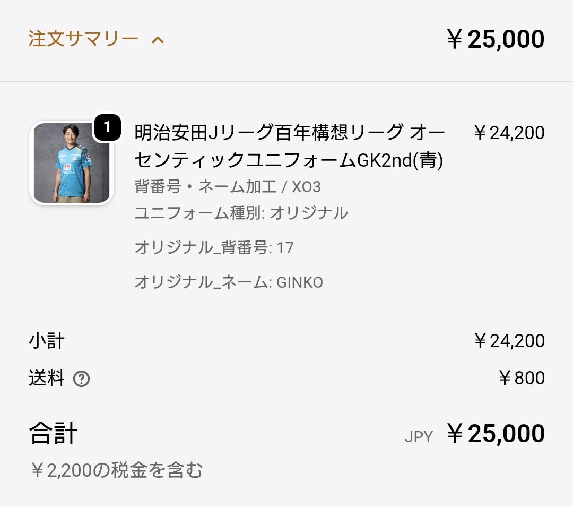Click the オリジナル_背番号: 17 line
This screenshot has height=507, width=573.
214,248
